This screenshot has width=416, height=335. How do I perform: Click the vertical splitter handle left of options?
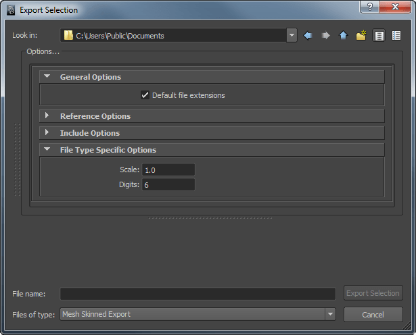tap(18, 159)
